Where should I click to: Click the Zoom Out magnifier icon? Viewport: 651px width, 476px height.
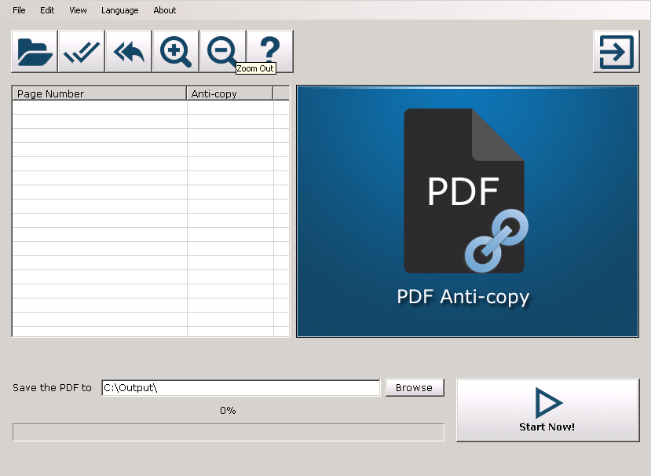coord(221,51)
